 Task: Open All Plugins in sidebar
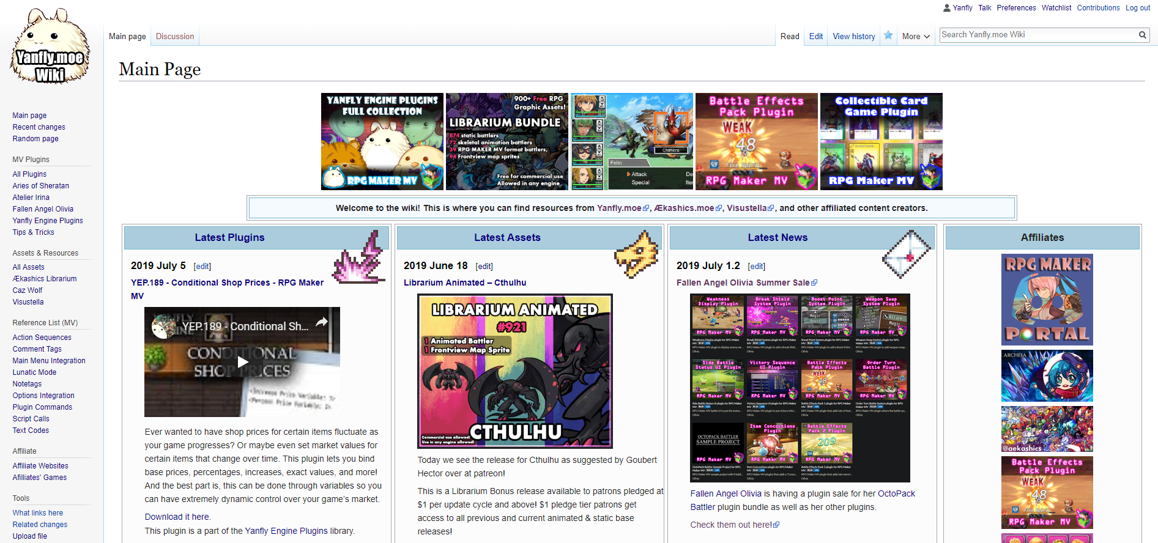tap(29, 174)
